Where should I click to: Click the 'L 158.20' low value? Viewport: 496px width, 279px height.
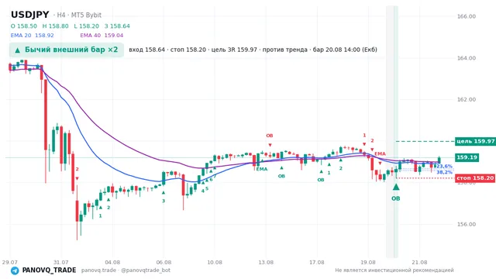pyautogui.click(x=86, y=26)
